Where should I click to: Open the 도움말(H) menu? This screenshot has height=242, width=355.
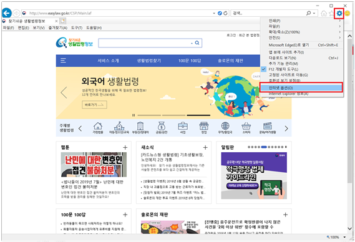(x=94, y=28)
